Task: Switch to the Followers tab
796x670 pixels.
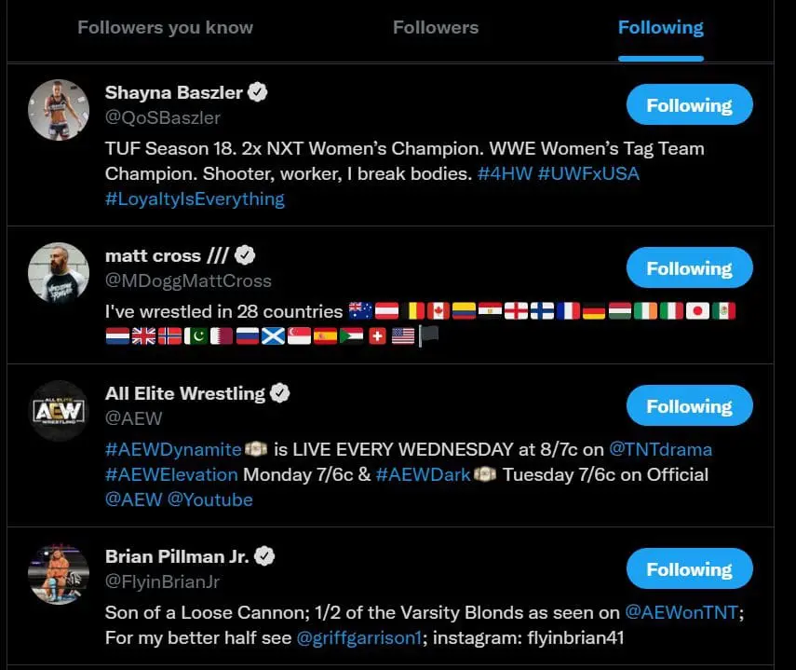Action: pos(436,27)
